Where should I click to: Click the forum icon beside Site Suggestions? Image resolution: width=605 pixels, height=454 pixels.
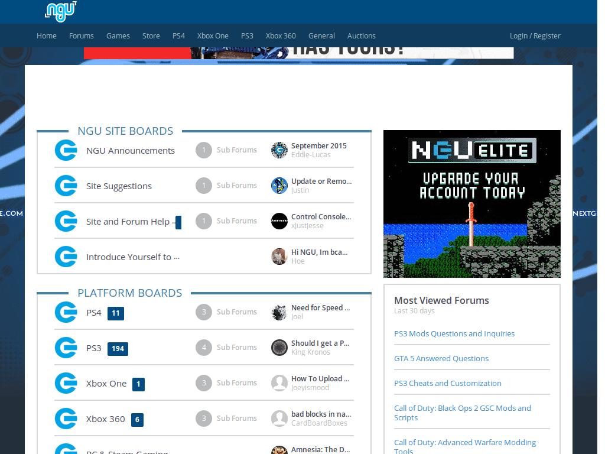(x=66, y=186)
